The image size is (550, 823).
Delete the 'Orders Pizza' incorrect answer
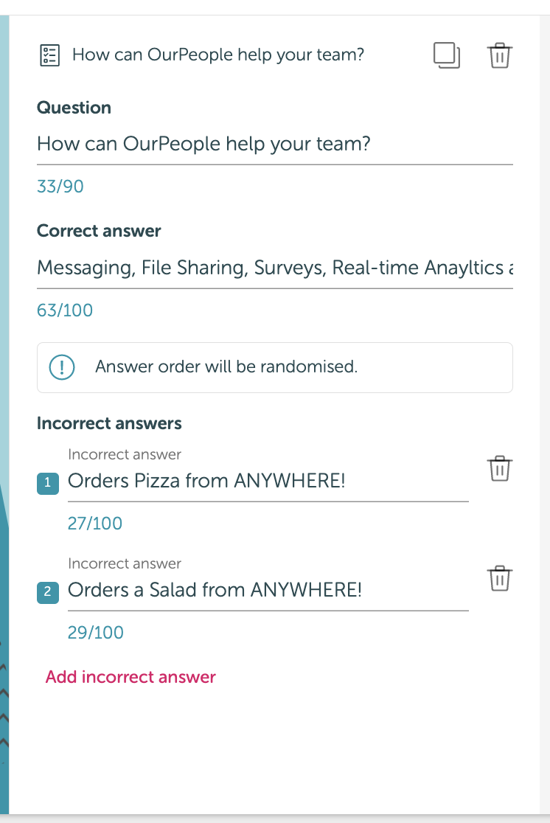499,468
